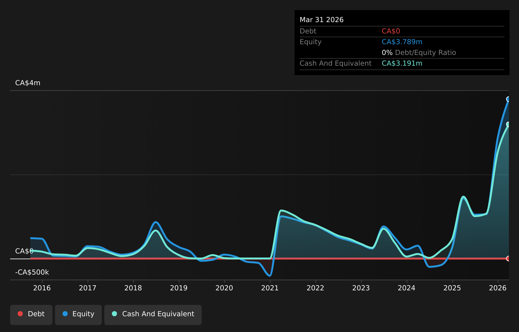Click the 2018 x-axis label
Image resolution: width=519 pixels, height=332 pixels.
coord(133,288)
